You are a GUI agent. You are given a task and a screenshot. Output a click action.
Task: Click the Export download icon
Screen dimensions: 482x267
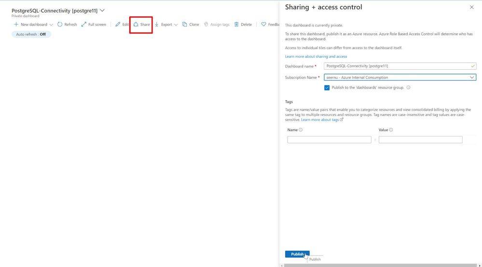click(156, 24)
